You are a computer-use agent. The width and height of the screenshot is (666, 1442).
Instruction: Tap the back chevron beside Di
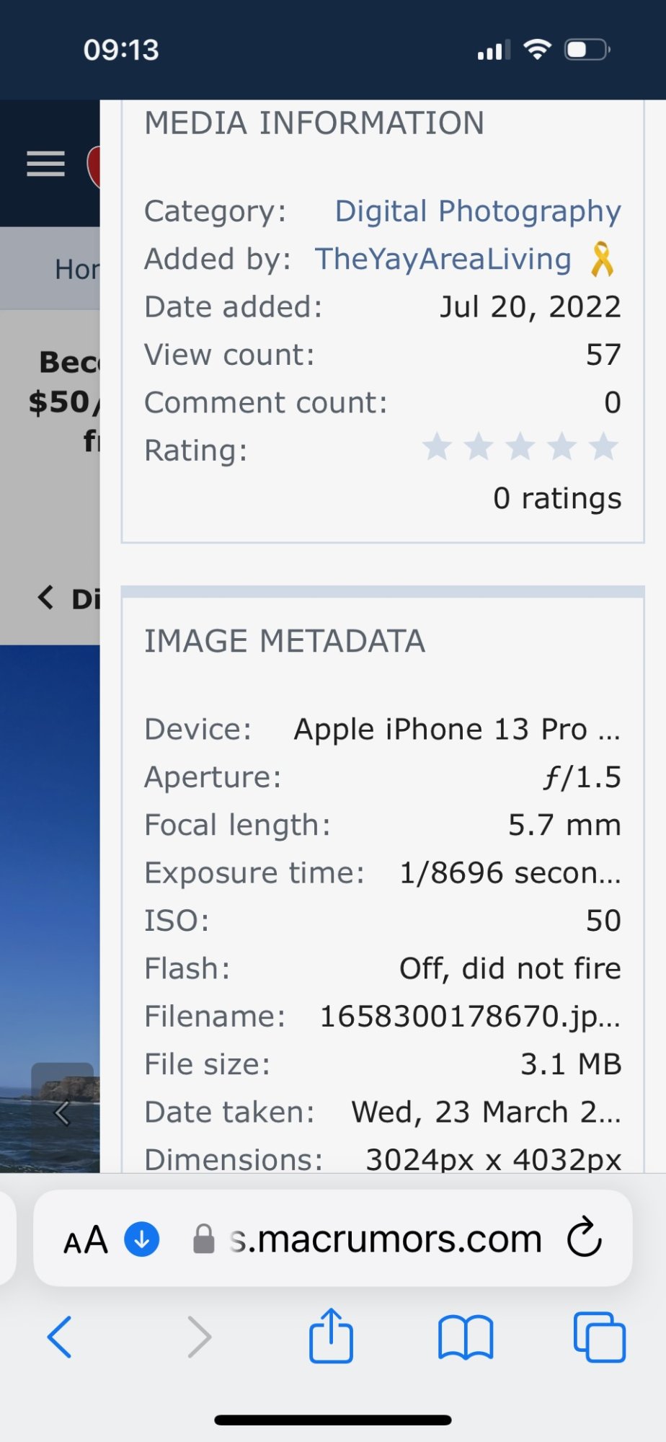click(45, 598)
